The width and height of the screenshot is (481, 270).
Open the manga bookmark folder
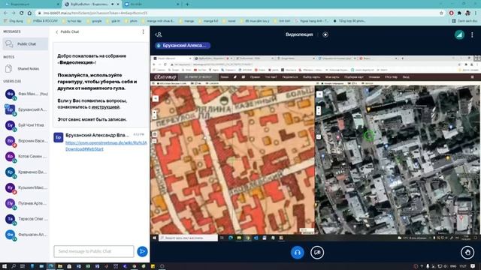[186, 21]
